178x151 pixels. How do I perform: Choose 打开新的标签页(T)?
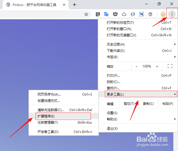[x=138, y=22]
